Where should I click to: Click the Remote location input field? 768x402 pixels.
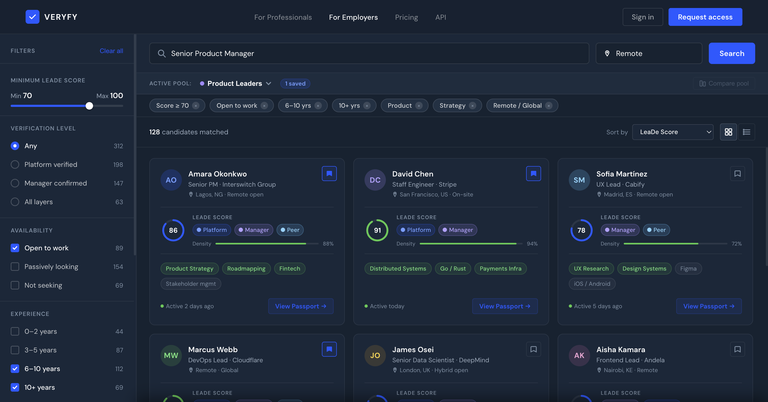click(649, 53)
